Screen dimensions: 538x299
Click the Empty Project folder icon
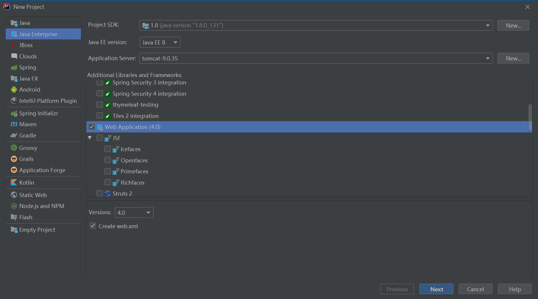pyautogui.click(x=14, y=230)
